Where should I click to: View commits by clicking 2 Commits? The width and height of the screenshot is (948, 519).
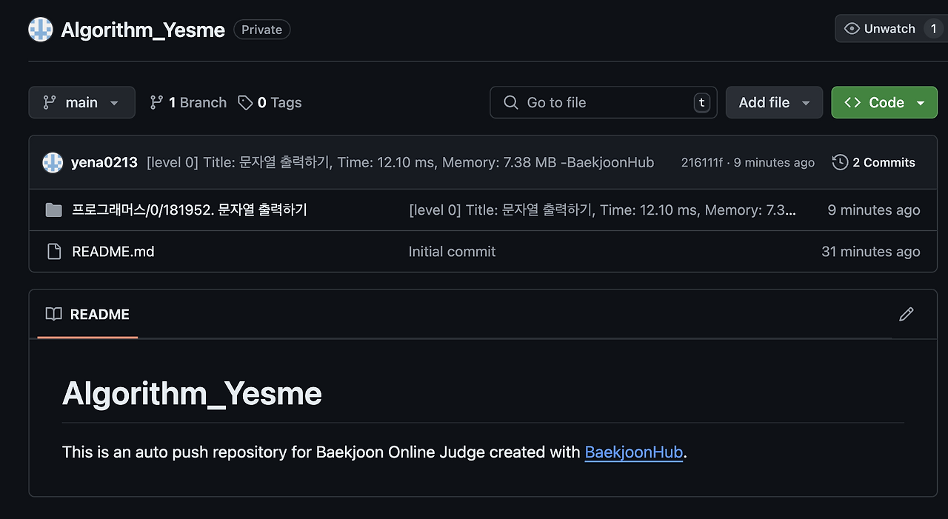(x=885, y=162)
